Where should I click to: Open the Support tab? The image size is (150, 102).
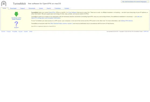pos(23,8)
